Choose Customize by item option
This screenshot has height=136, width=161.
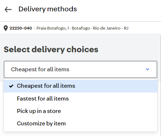[x=80, y=124]
